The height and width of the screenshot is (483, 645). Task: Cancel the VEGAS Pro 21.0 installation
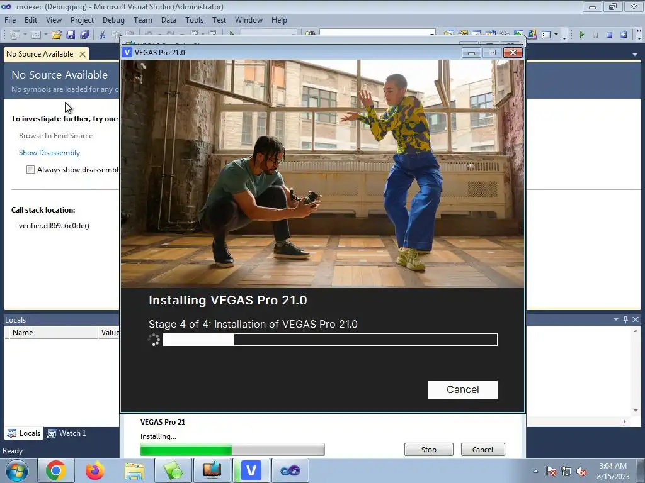coord(463,389)
